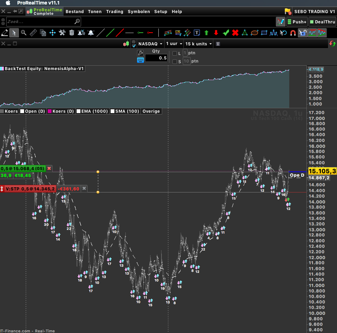Image resolution: width=337 pixels, height=333 pixels.
Task: Click the blue keyboard icon beside Qty
Action: click(x=141, y=60)
